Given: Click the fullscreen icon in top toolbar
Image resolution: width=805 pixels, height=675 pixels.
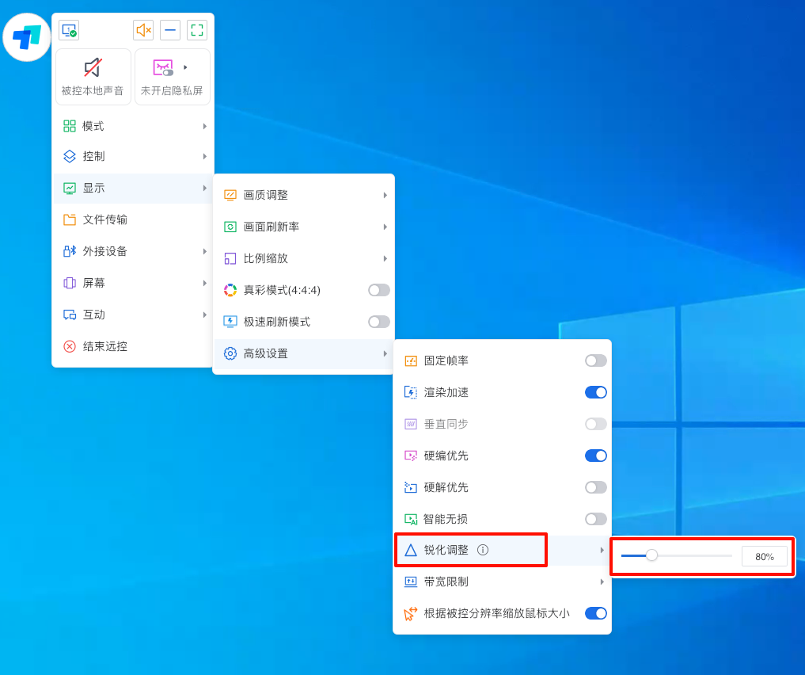Looking at the screenshot, I should (197, 30).
